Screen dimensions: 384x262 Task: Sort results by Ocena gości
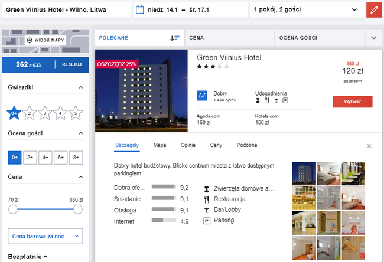click(x=320, y=38)
